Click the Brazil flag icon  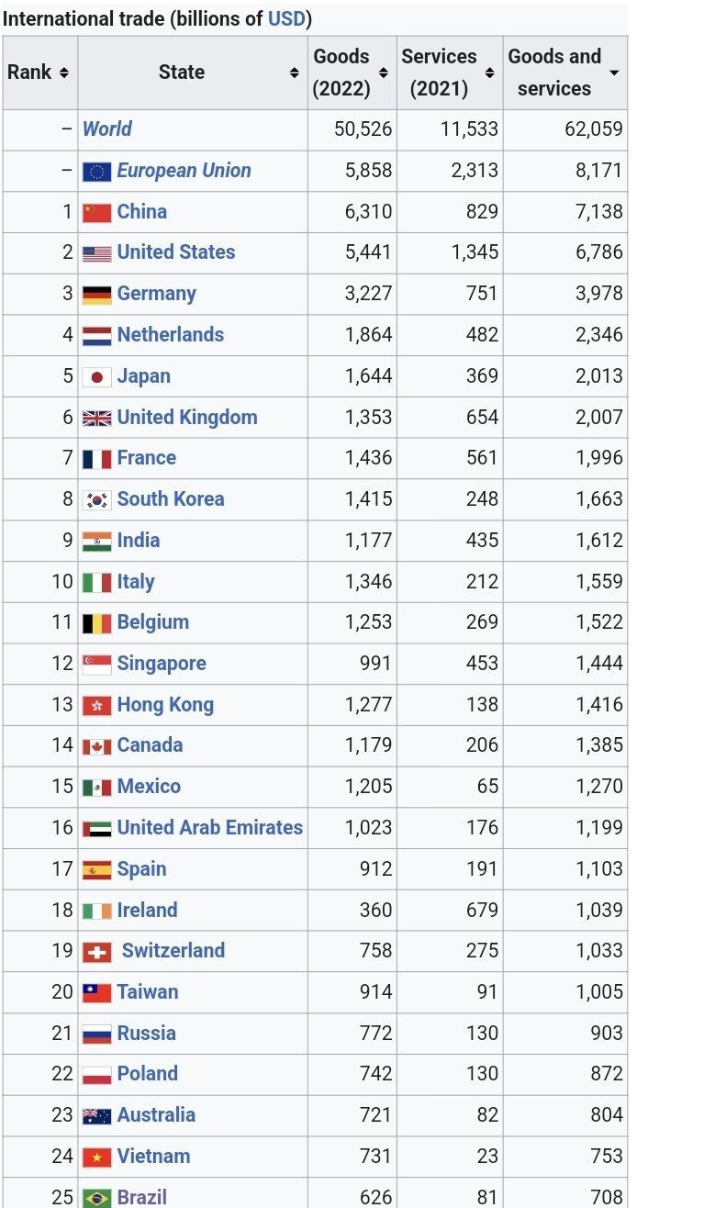pos(96,1198)
